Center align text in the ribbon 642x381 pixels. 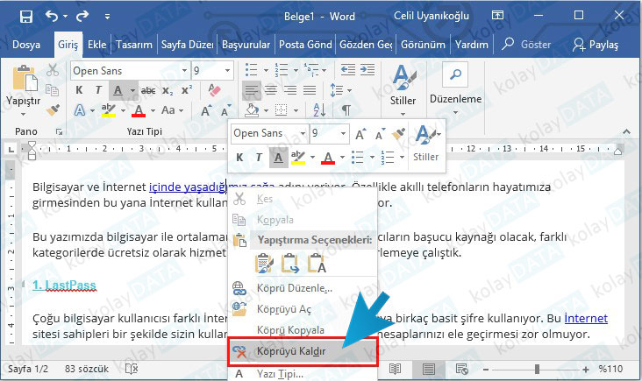pos(271,90)
